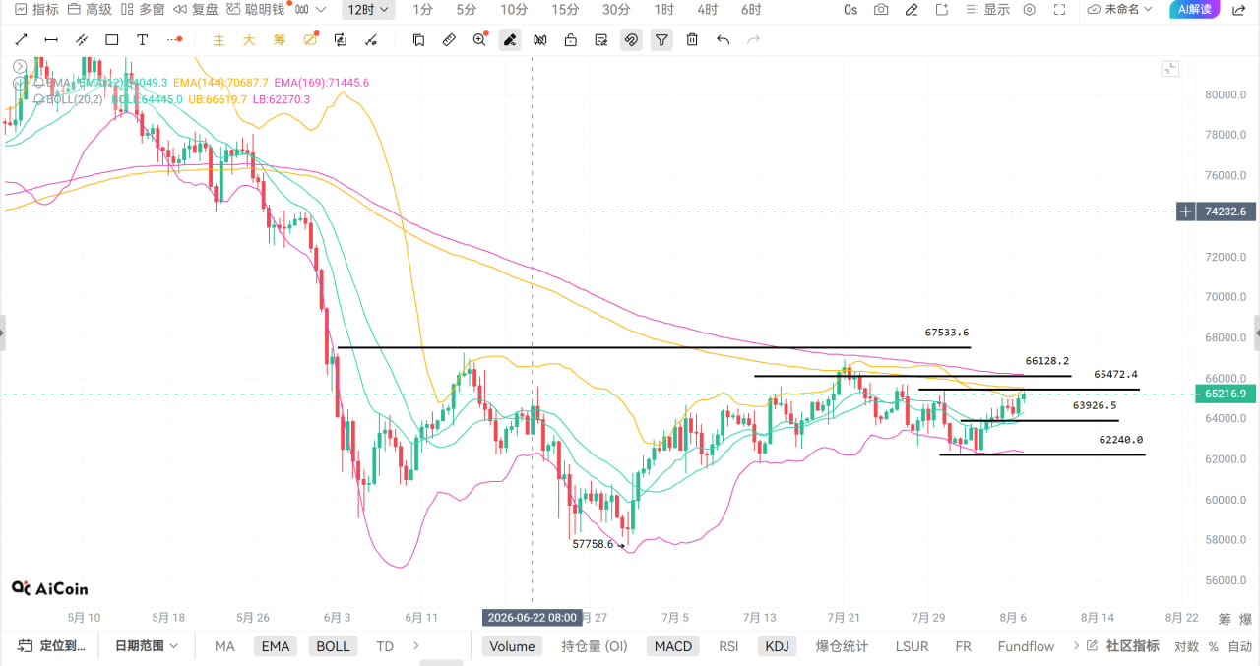This screenshot has width=1260, height=666.
Task: Enable the RSI sub-indicator
Action: (x=728, y=646)
